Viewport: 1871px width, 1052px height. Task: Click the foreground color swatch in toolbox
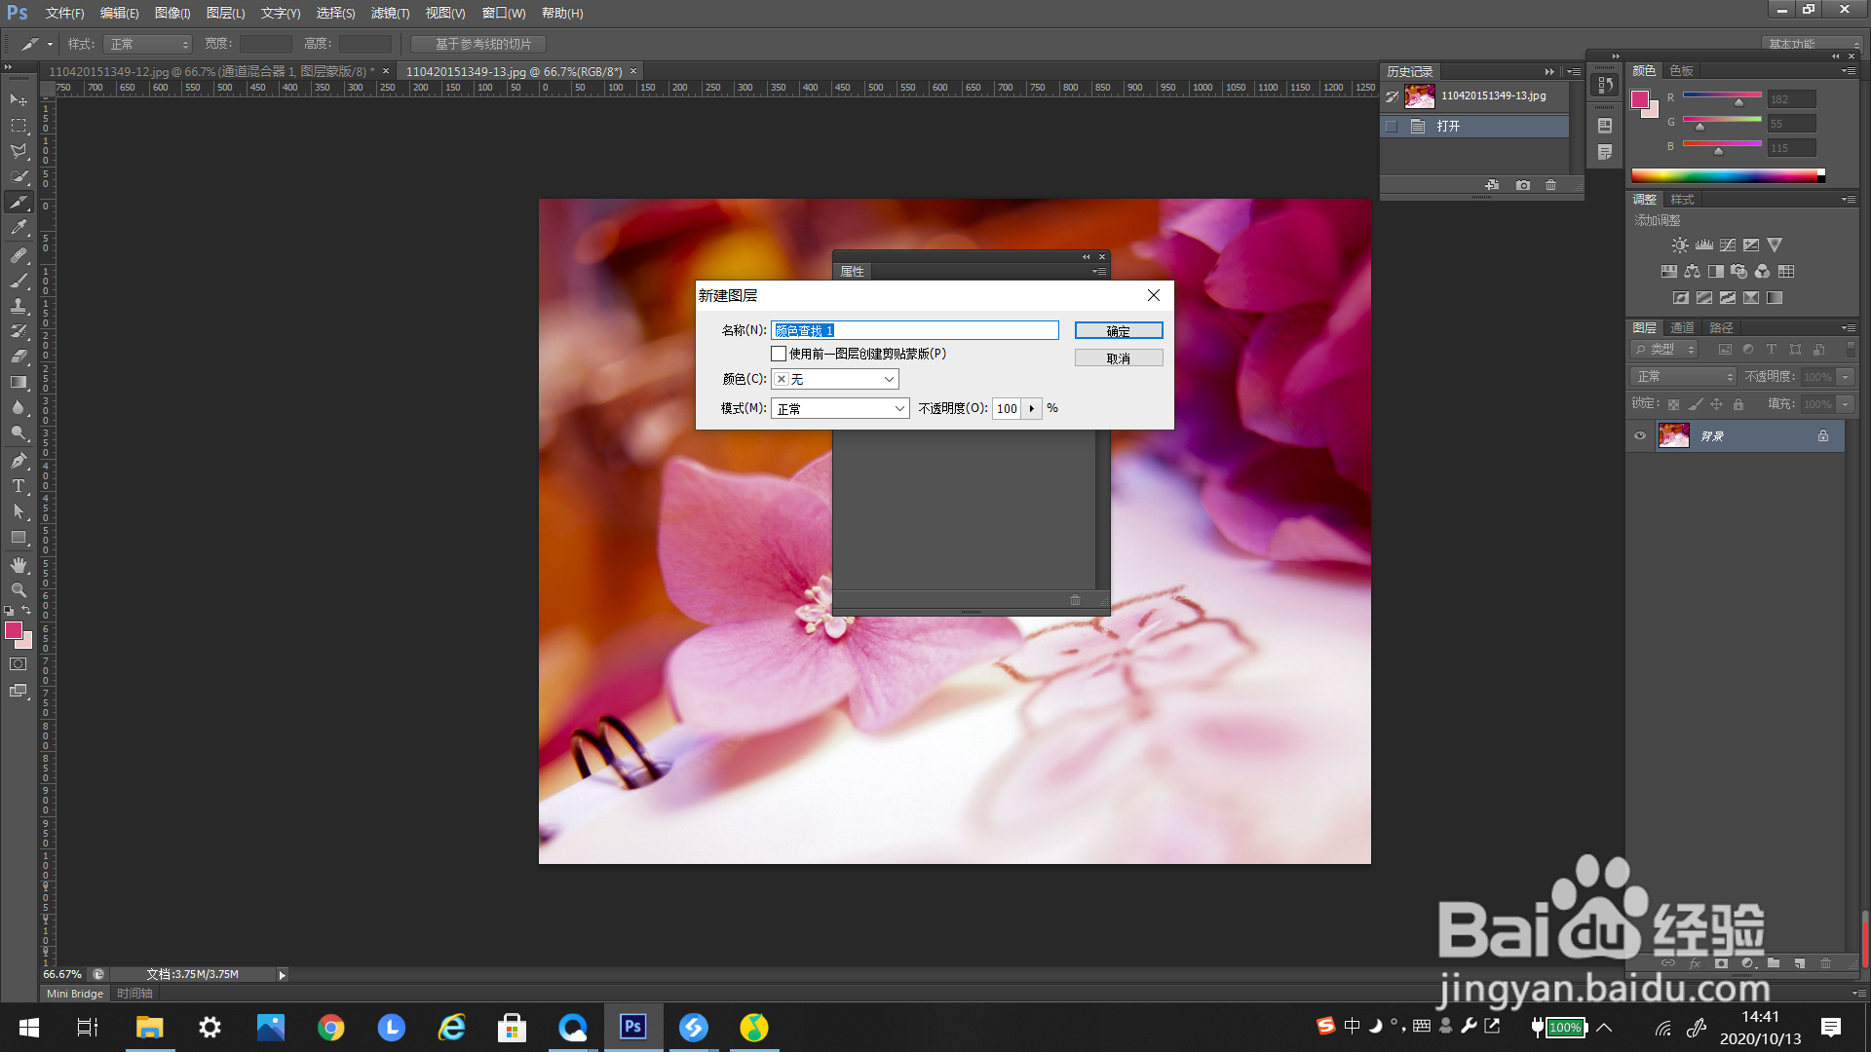(x=14, y=631)
